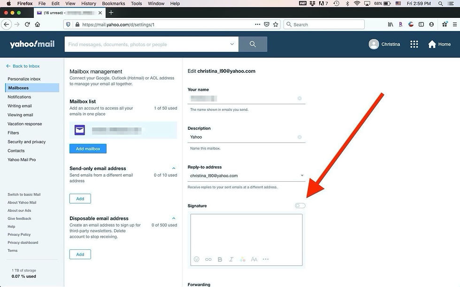Open macOS Spotlight search

click(440, 3)
